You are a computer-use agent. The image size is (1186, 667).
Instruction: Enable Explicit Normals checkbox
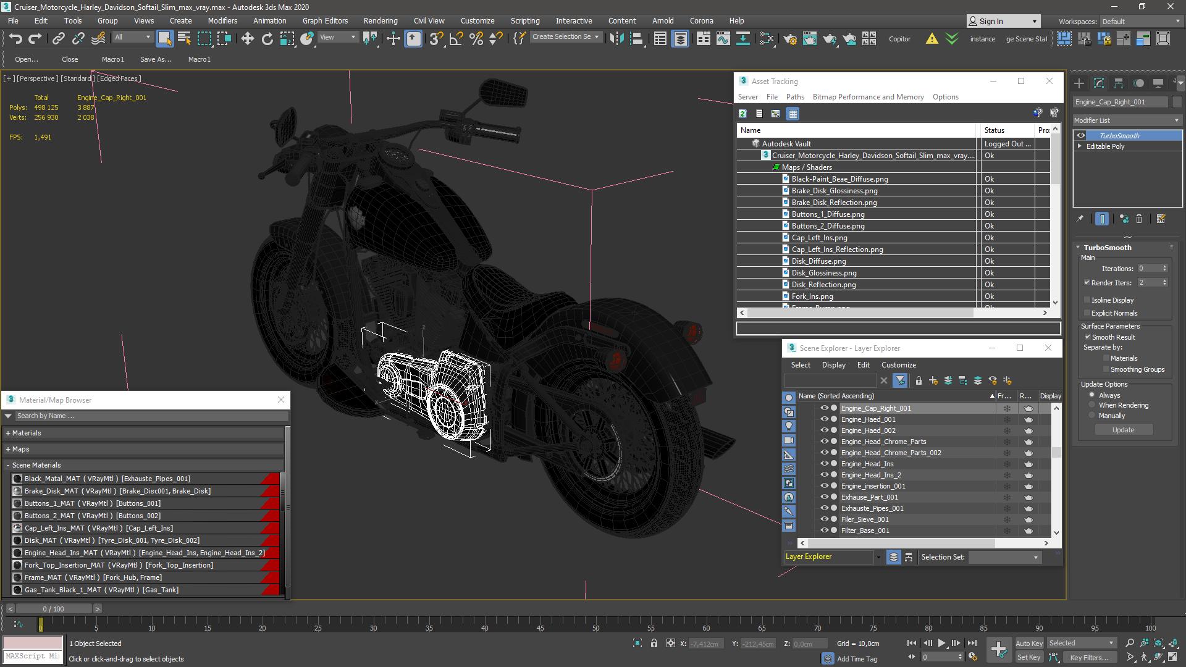pos(1087,313)
